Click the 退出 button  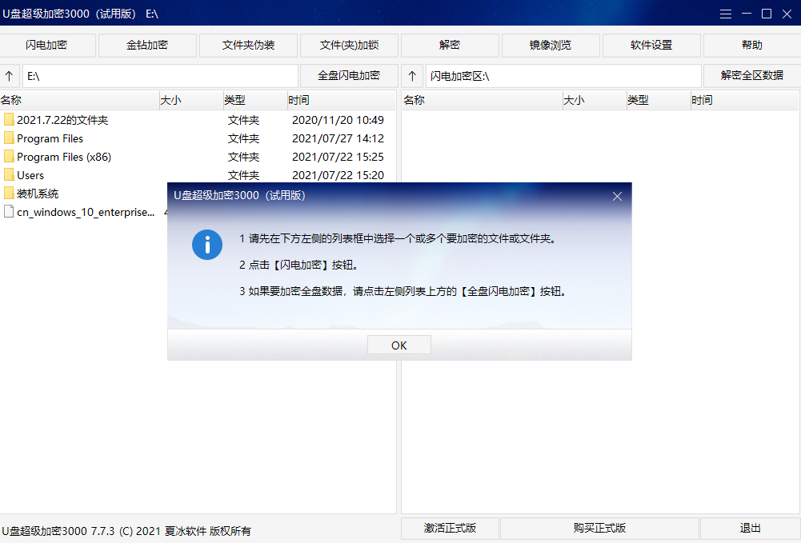tap(751, 528)
